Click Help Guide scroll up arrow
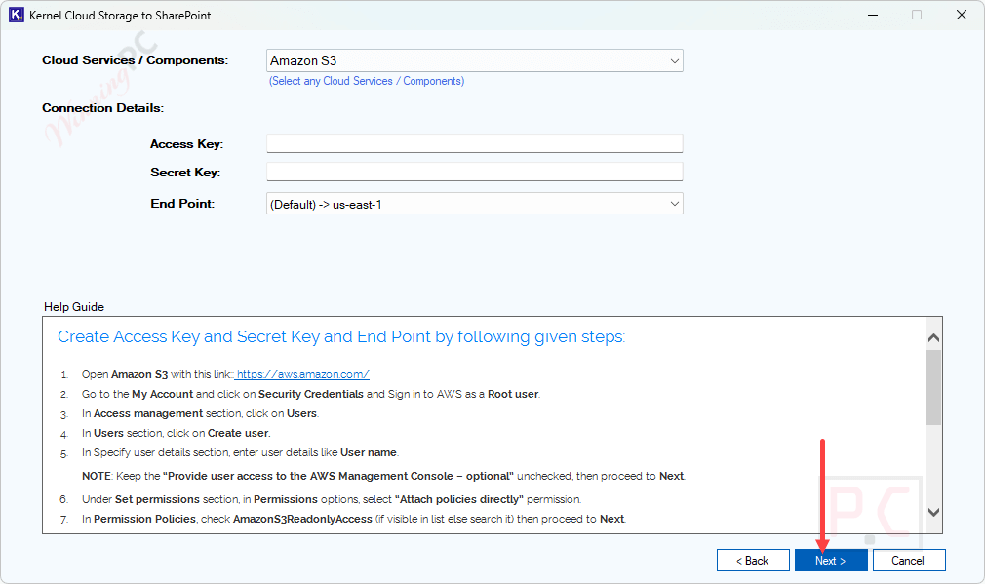 (x=933, y=338)
